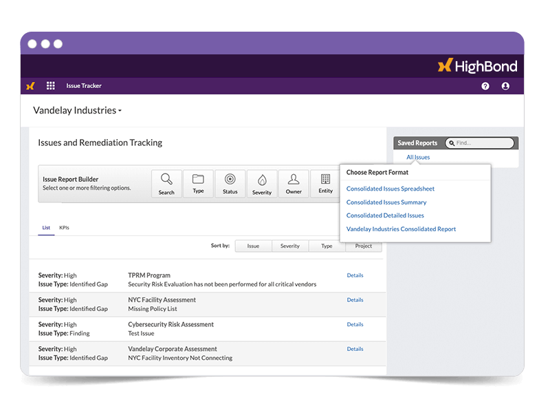This screenshot has height=413, width=550.
Task: Select Vandelay Industries Consolidated Report
Action: 401,229
